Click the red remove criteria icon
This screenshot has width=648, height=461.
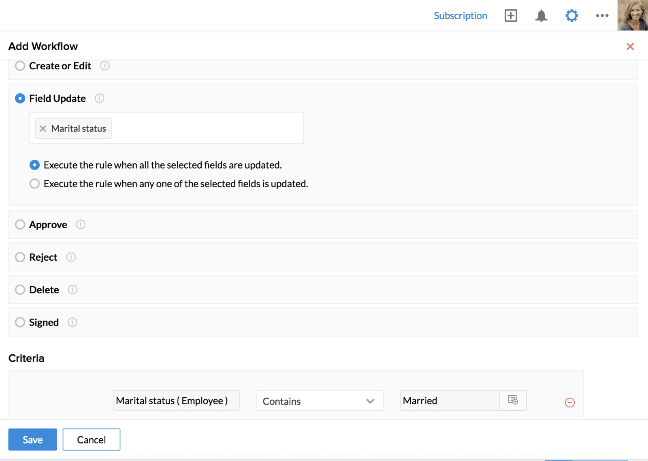click(x=569, y=402)
